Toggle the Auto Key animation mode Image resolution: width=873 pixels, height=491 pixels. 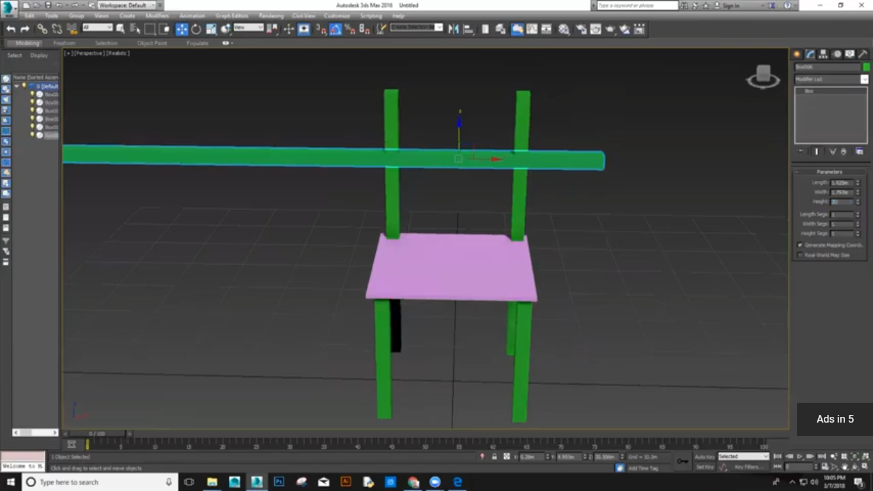704,456
